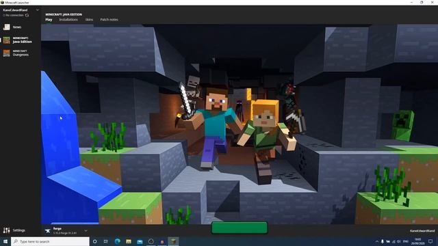This screenshot has width=438, height=246.
Task: Switch to the Play tab
Action: [x=49, y=20]
